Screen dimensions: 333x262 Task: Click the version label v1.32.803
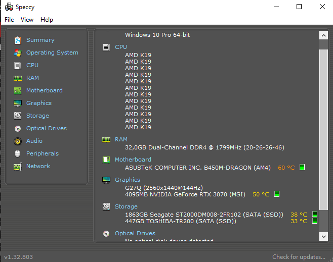click(x=19, y=257)
